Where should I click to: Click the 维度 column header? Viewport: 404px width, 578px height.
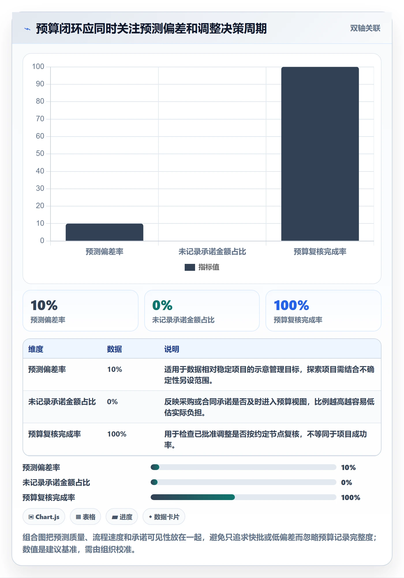[36, 349]
